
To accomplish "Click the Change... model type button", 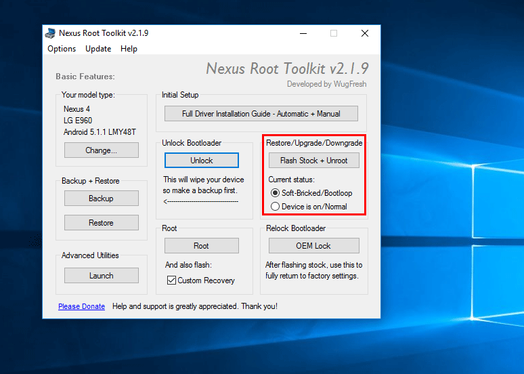I will click(101, 150).
